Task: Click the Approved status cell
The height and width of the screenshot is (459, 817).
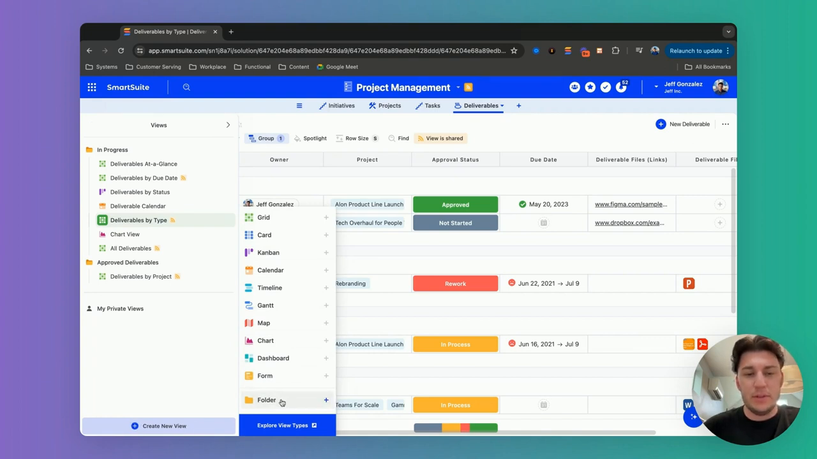Action: 455,205
